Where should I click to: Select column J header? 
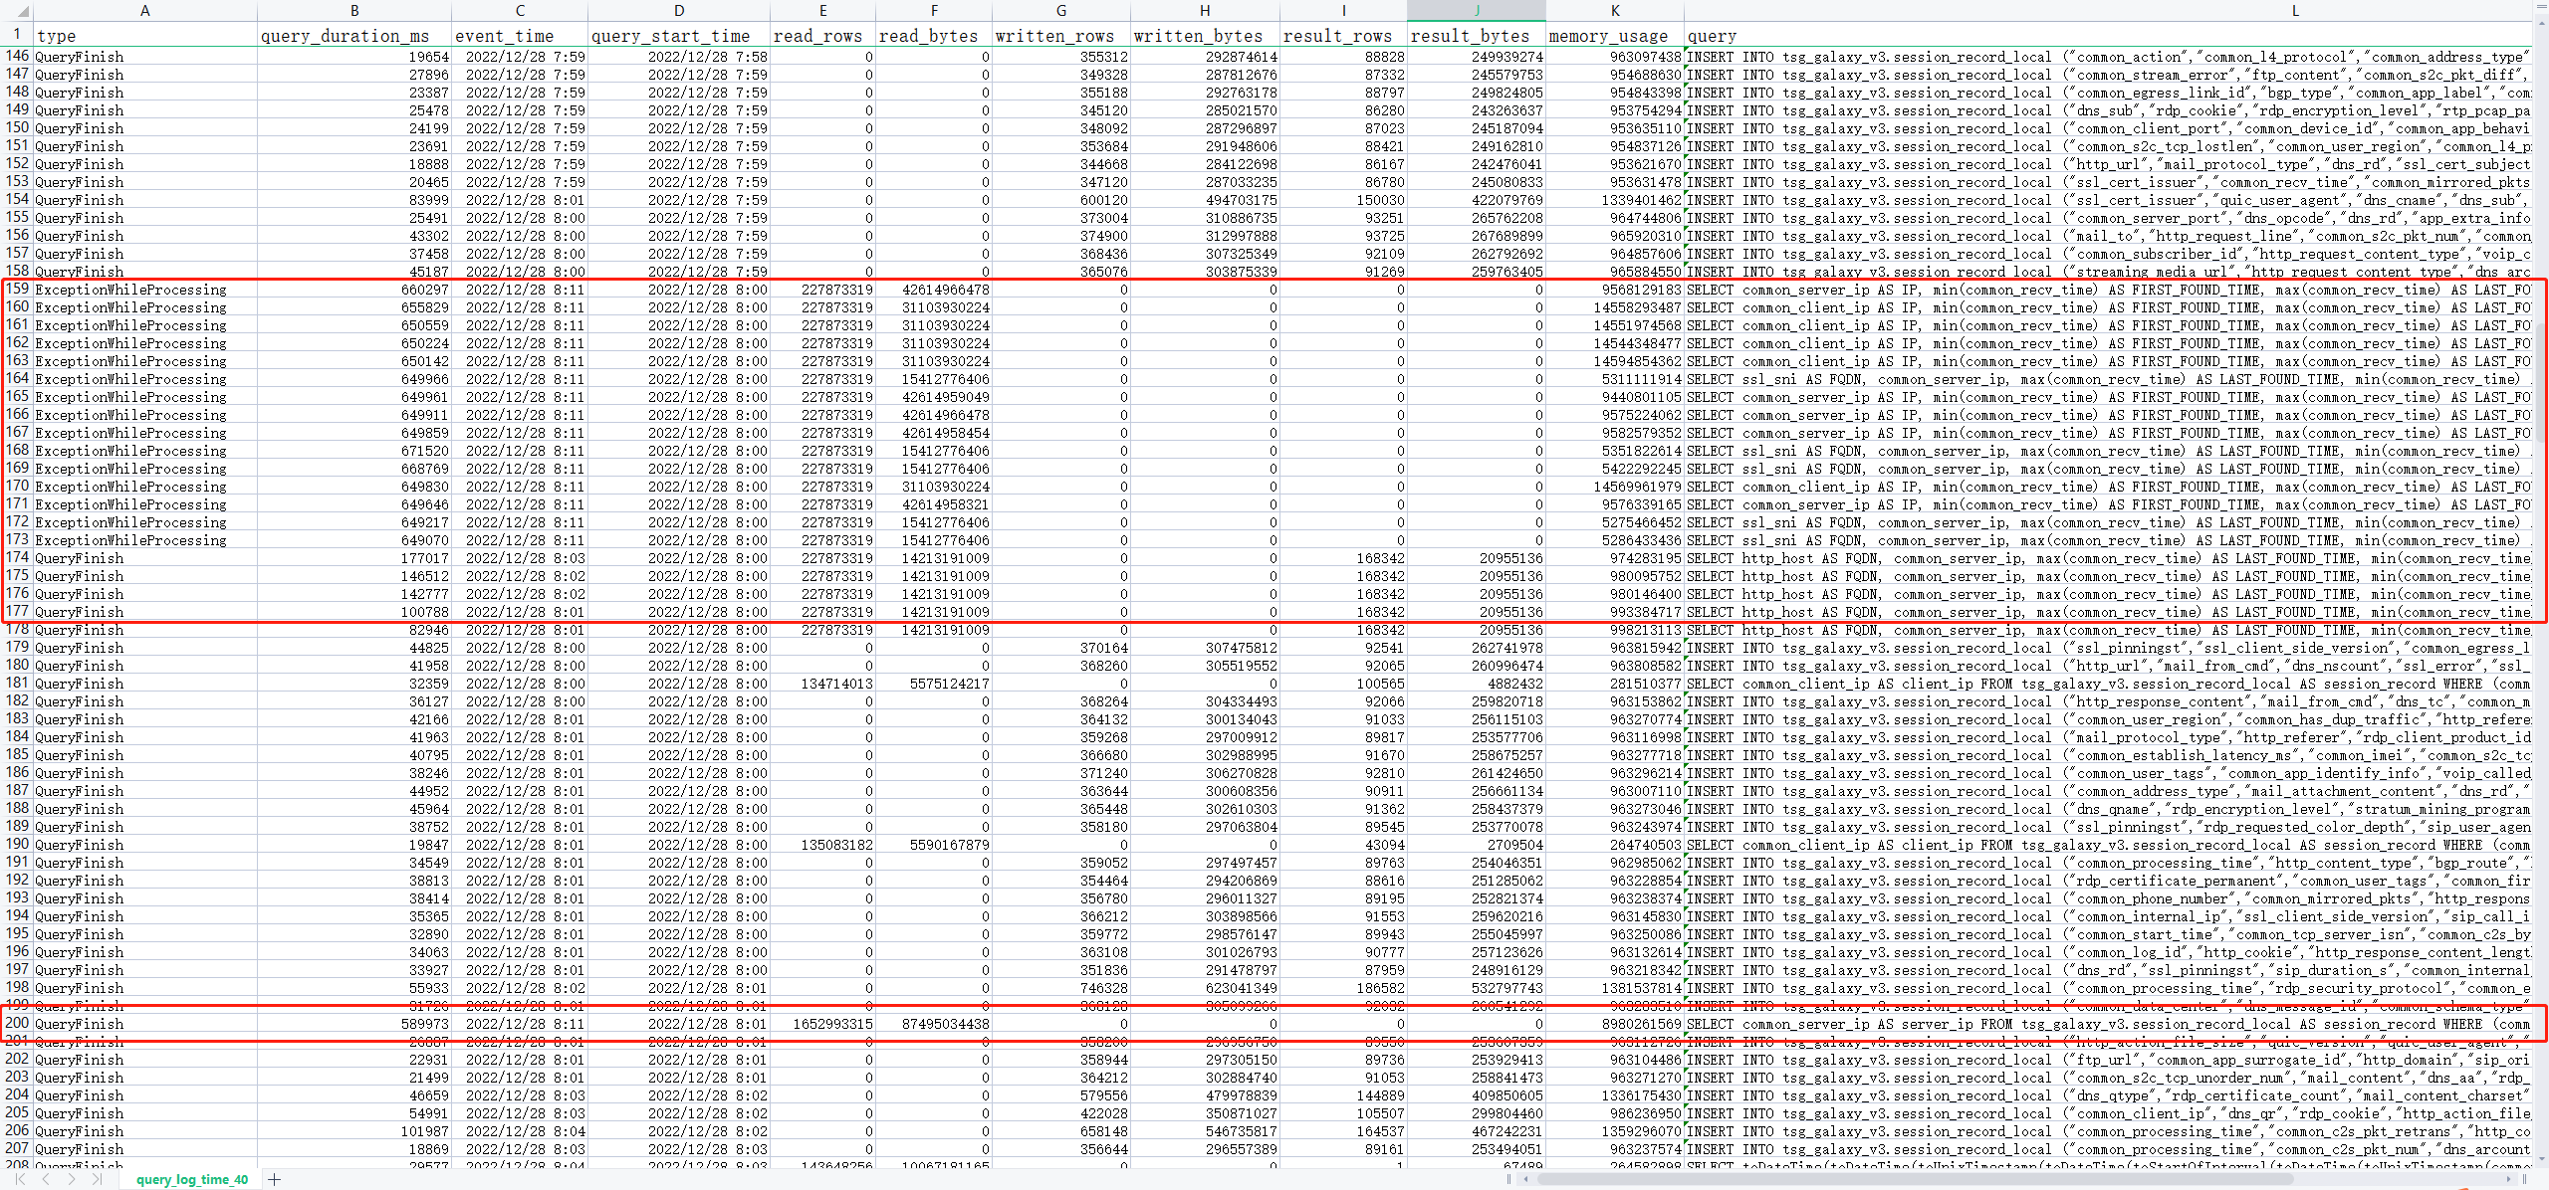click(1476, 11)
